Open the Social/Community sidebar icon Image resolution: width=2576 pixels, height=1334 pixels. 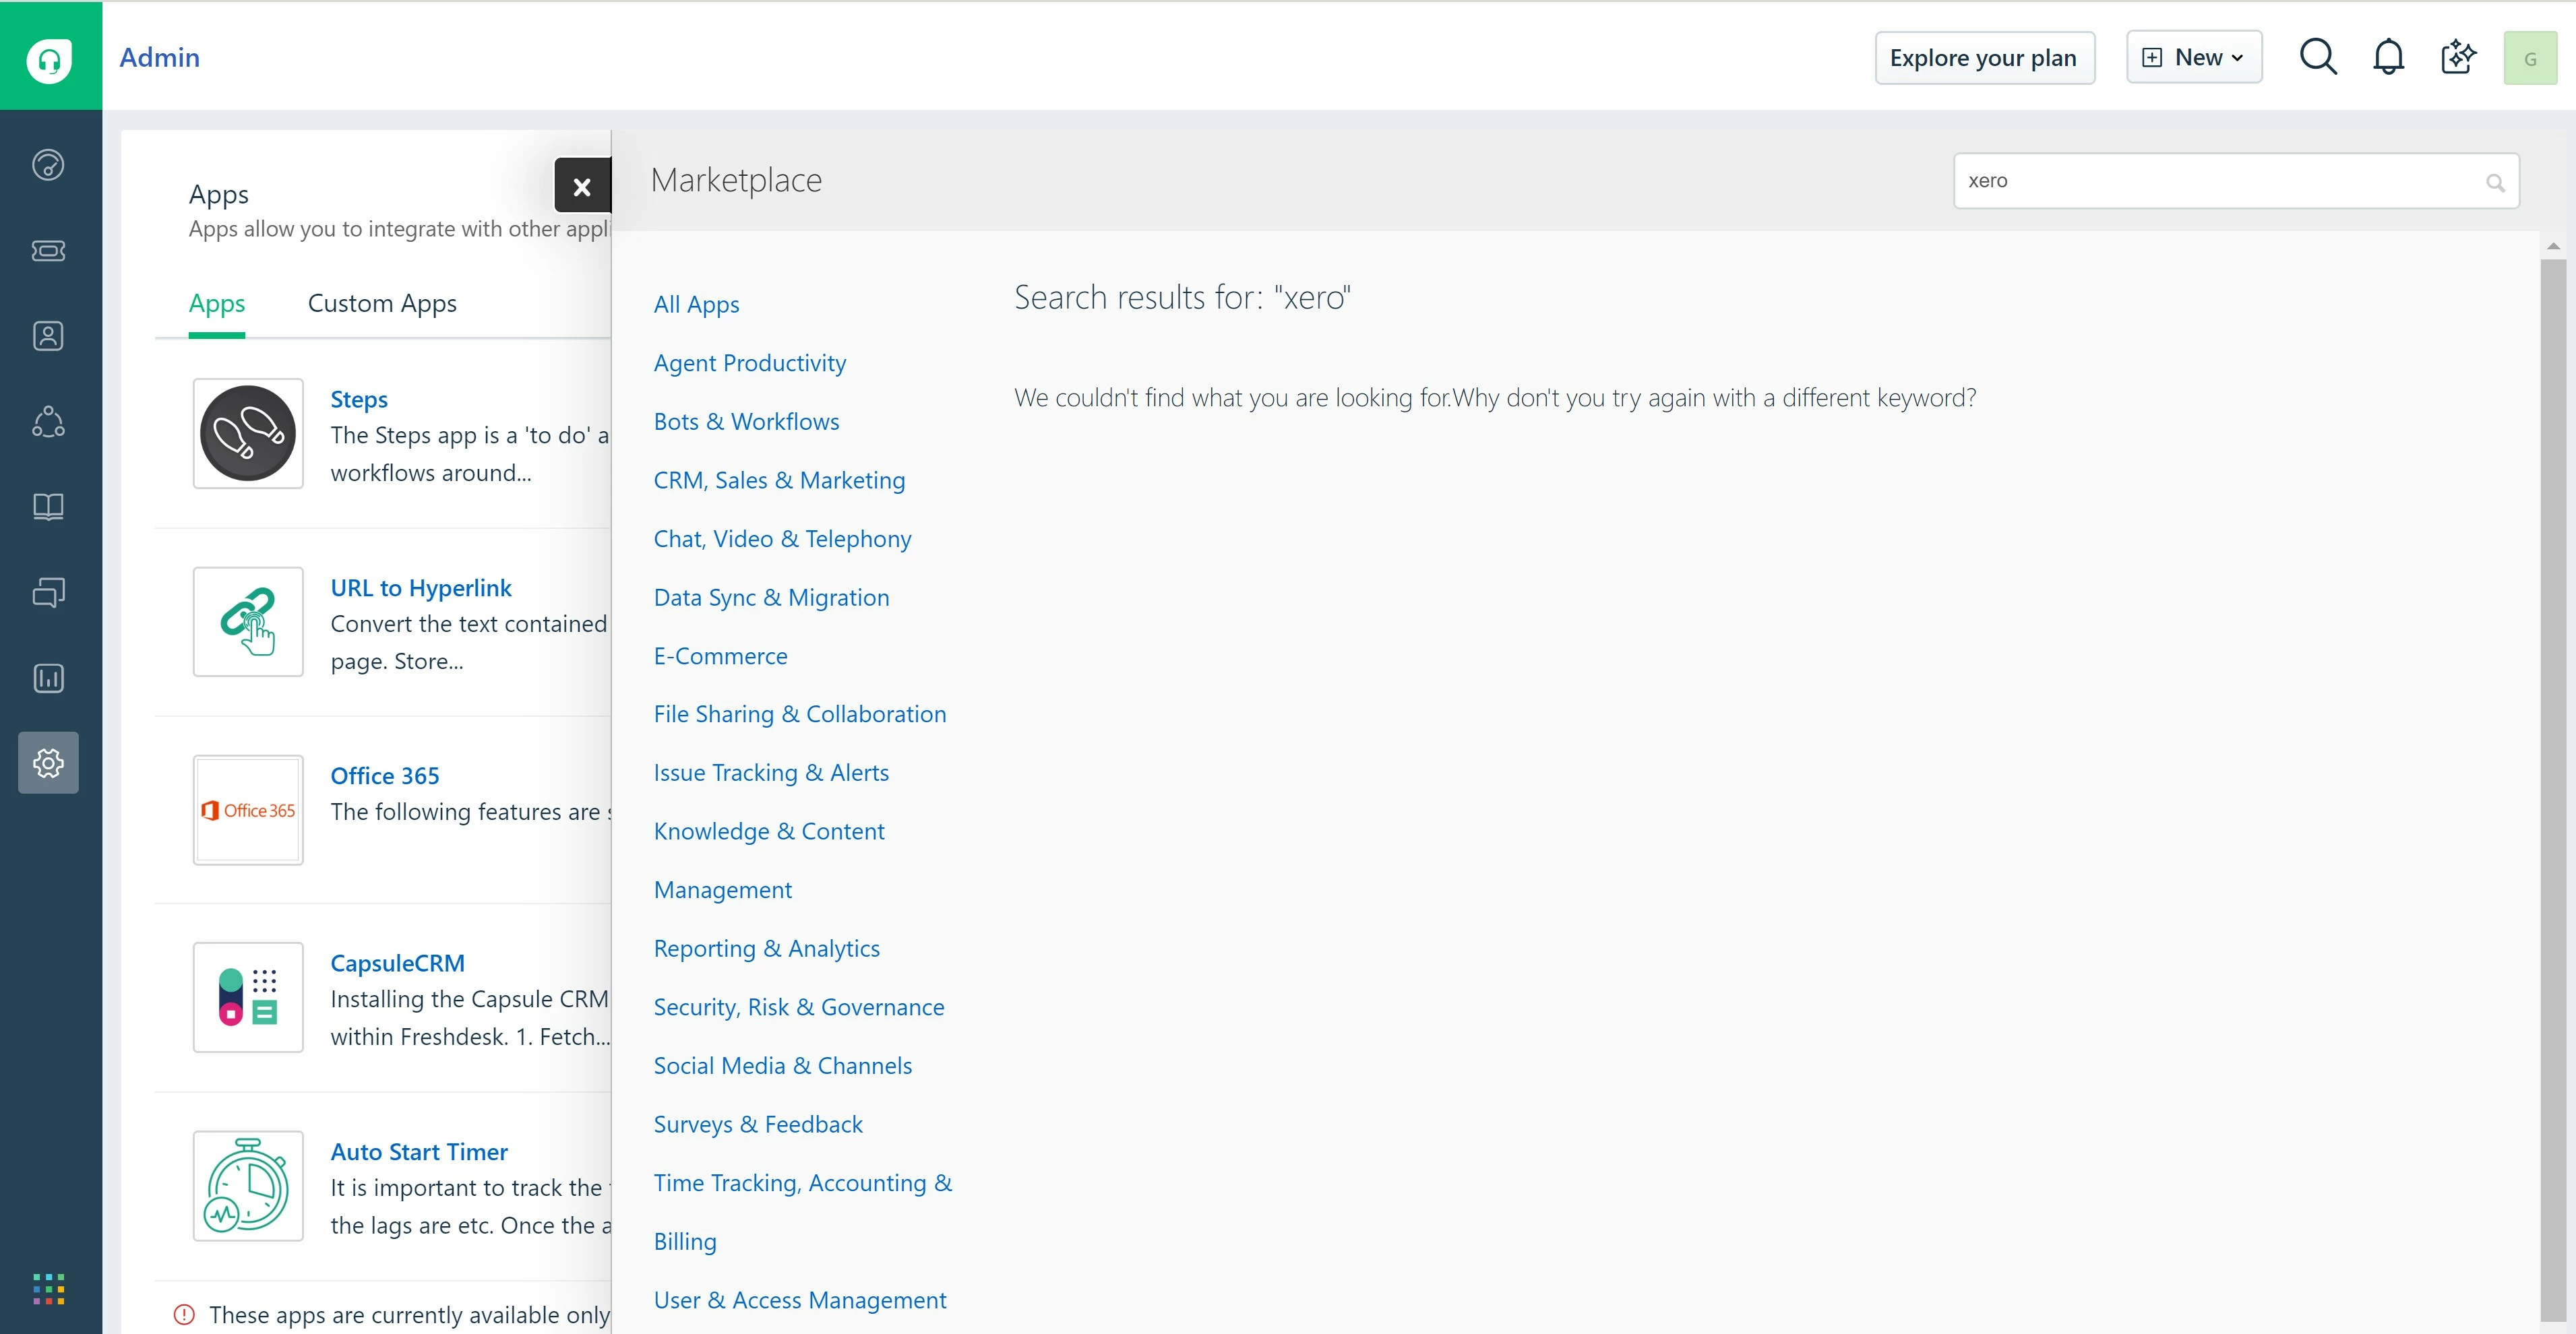(x=48, y=422)
